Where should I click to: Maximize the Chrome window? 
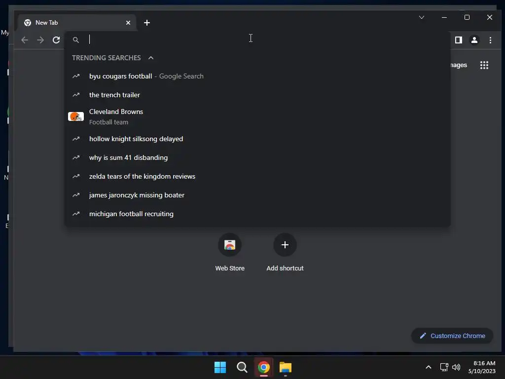(x=467, y=17)
